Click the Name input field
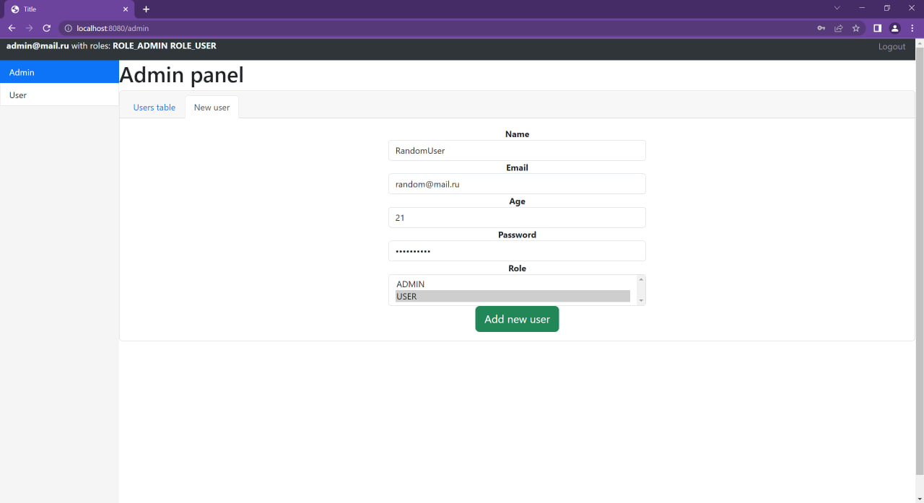 coord(517,151)
